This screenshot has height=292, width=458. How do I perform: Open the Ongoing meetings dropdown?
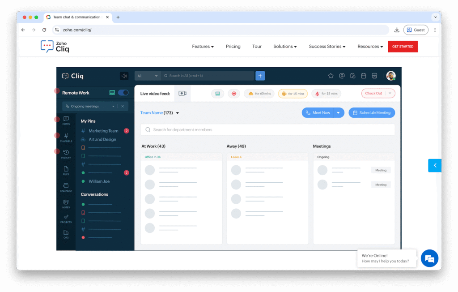point(90,107)
